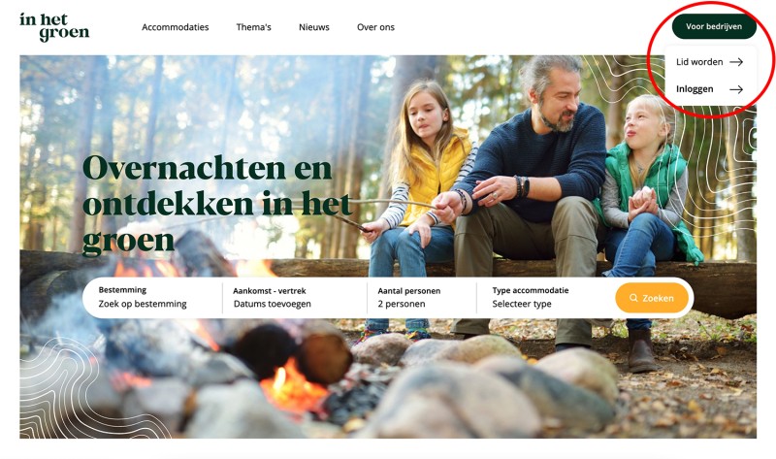Click the hero heading Overnachten en ontdekken
The height and width of the screenshot is (459, 776).
(x=217, y=204)
